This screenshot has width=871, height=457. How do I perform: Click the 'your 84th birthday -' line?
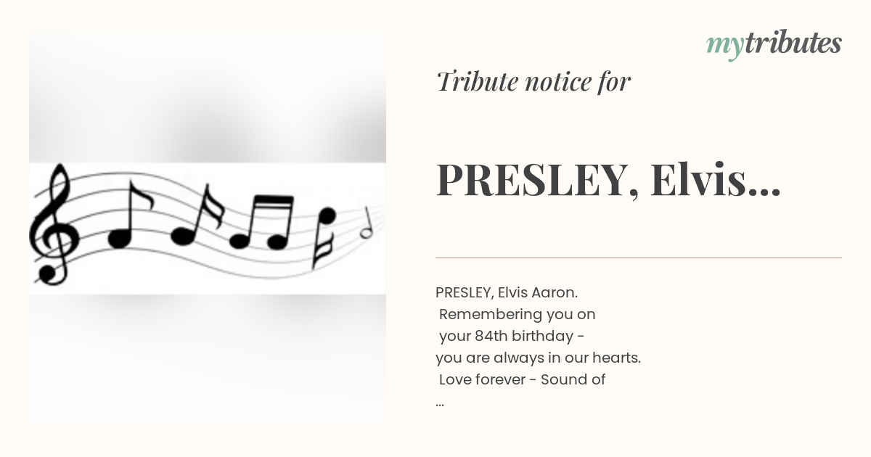coord(512,336)
